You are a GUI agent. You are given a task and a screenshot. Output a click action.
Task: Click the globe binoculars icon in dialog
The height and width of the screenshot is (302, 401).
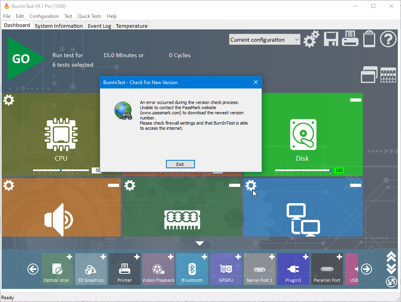[123, 111]
